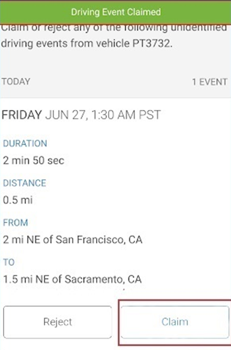Tap the PST timezone text
Screen dimensions: 231x350
tap(149, 115)
